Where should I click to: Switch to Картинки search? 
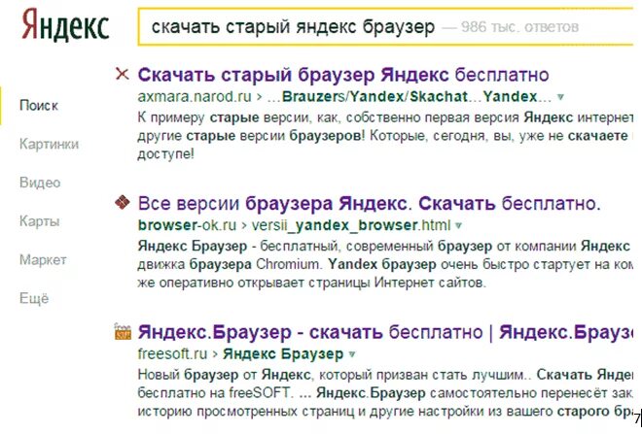point(50,144)
